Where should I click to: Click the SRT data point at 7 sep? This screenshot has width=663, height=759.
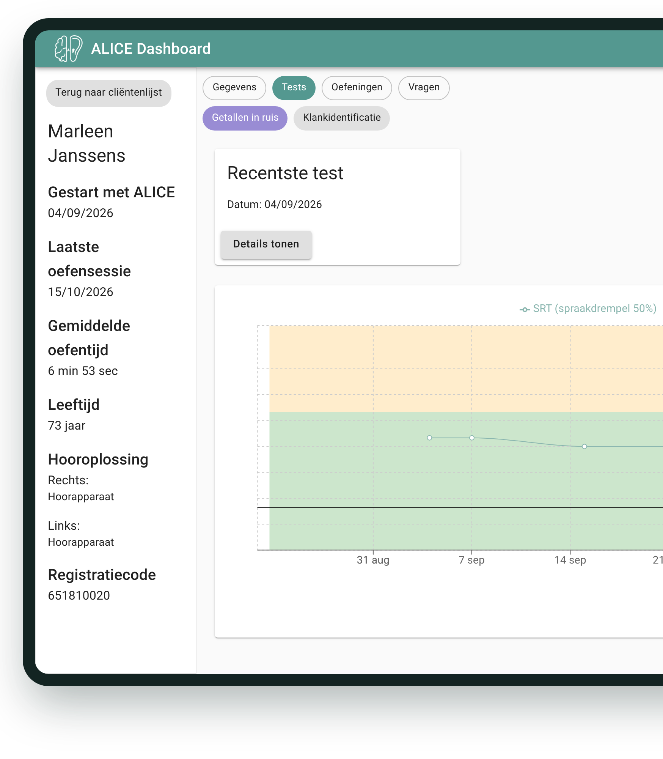(x=472, y=438)
